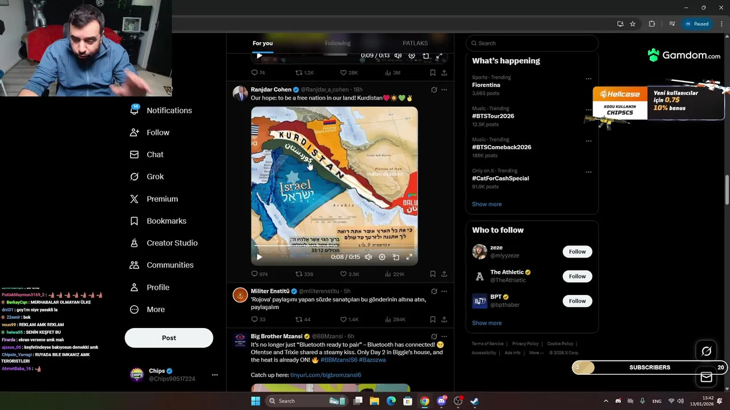Viewport: 730px width, 410px height.
Task: Bookmark Militer Enstitü's post
Action: point(433,319)
